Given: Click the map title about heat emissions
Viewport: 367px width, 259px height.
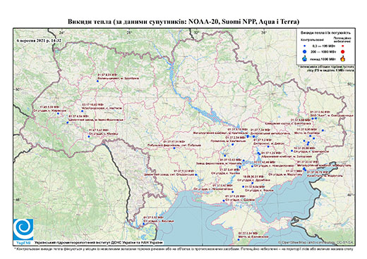Looking at the screenshot, I should (x=183, y=22).
